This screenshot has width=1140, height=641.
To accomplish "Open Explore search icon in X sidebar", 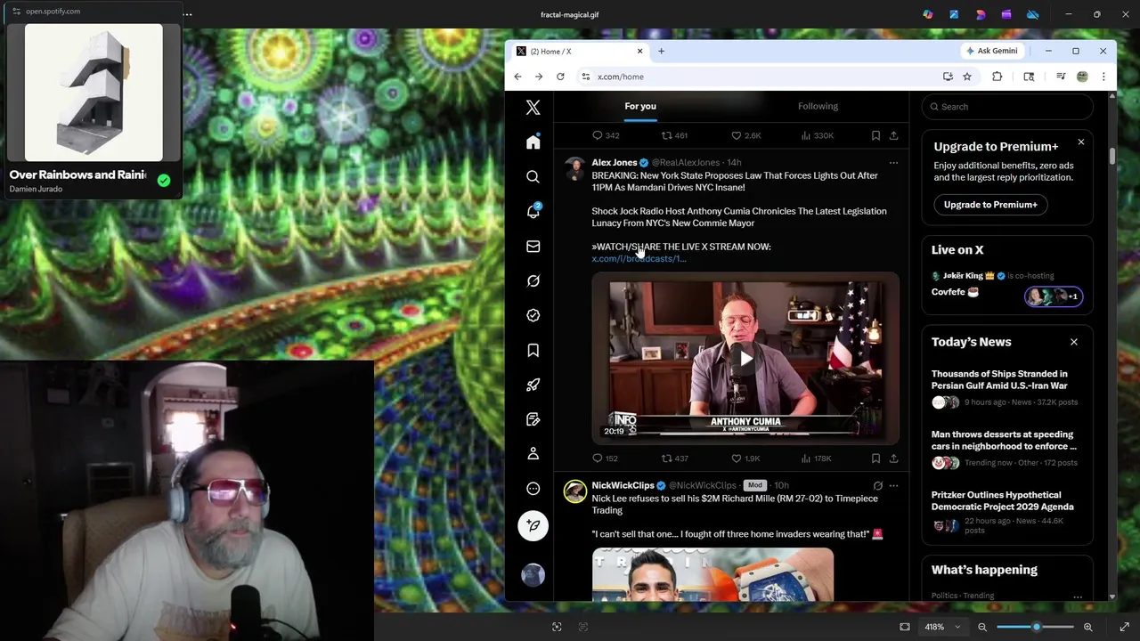I will [x=533, y=177].
